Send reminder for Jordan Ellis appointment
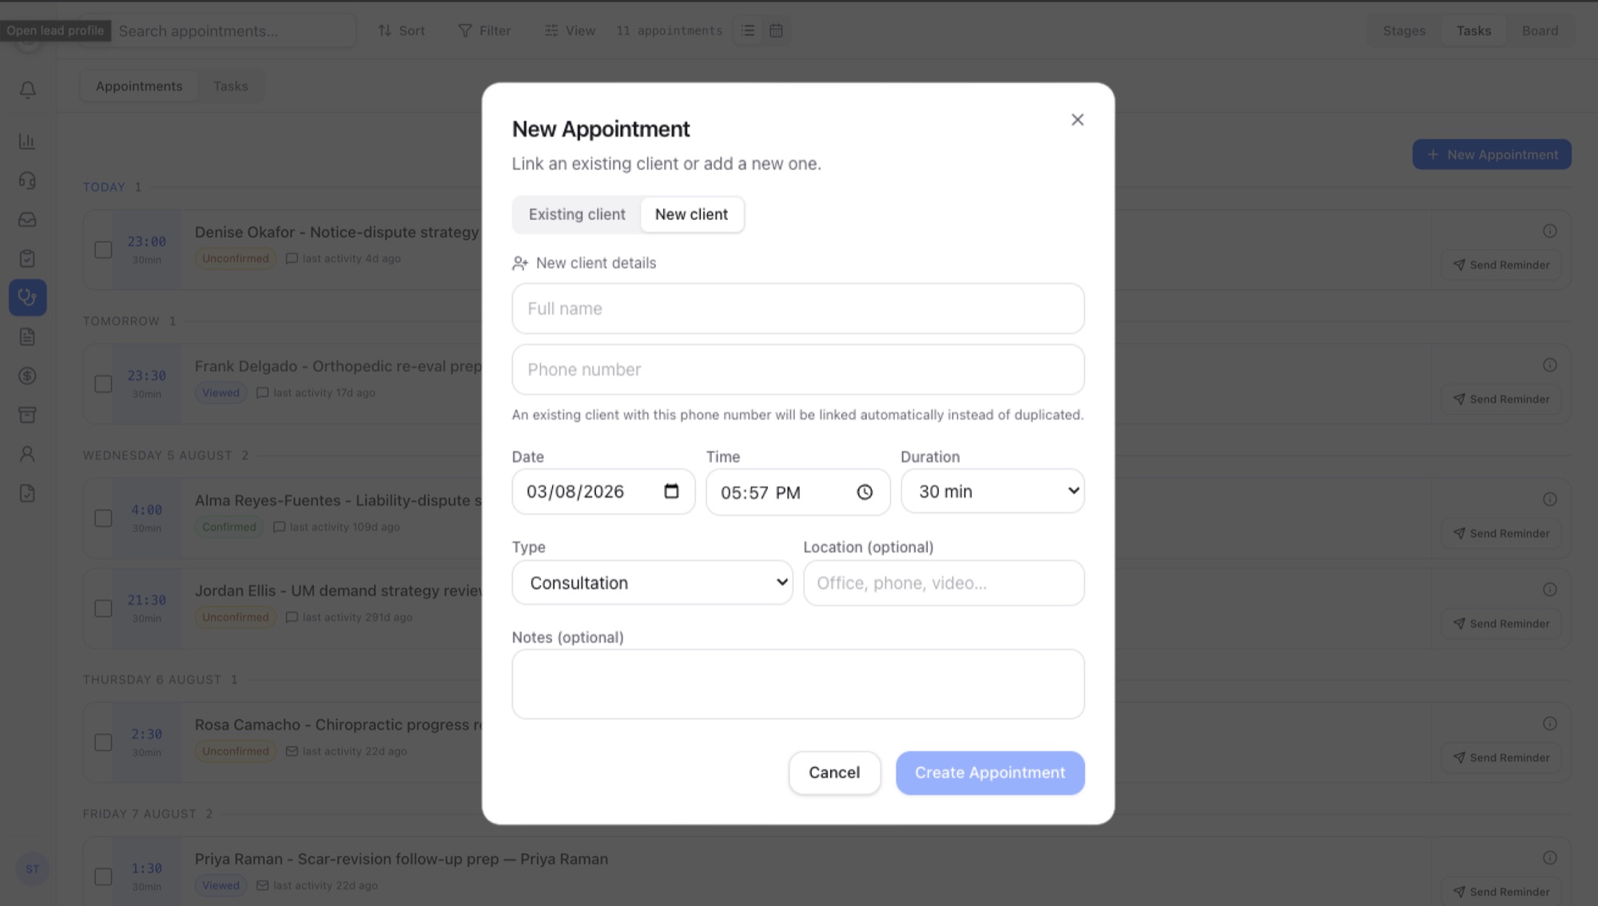1598x906 pixels. tap(1501, 623)
